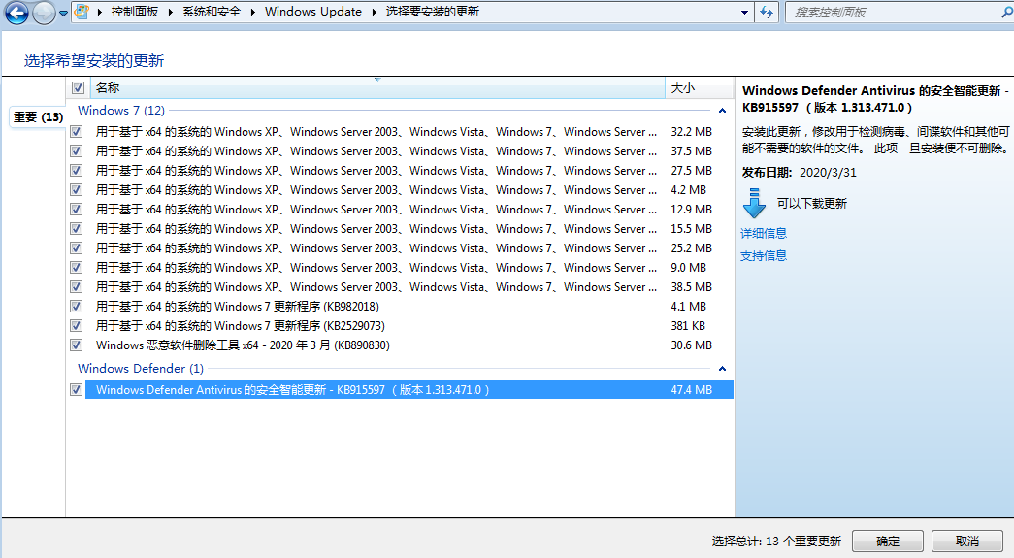Viewport: 1014px width, 558px height.
Task: Expand arrow after Windows Update breadcrumb
Action: click(374, 13)
